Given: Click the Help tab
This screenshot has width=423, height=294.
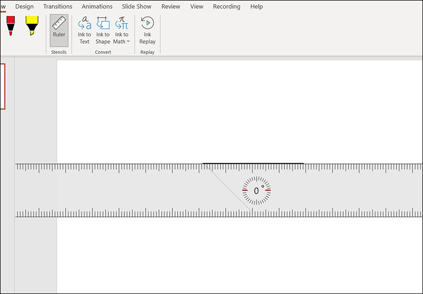Looking at the screenshot, I should point(256,7).
